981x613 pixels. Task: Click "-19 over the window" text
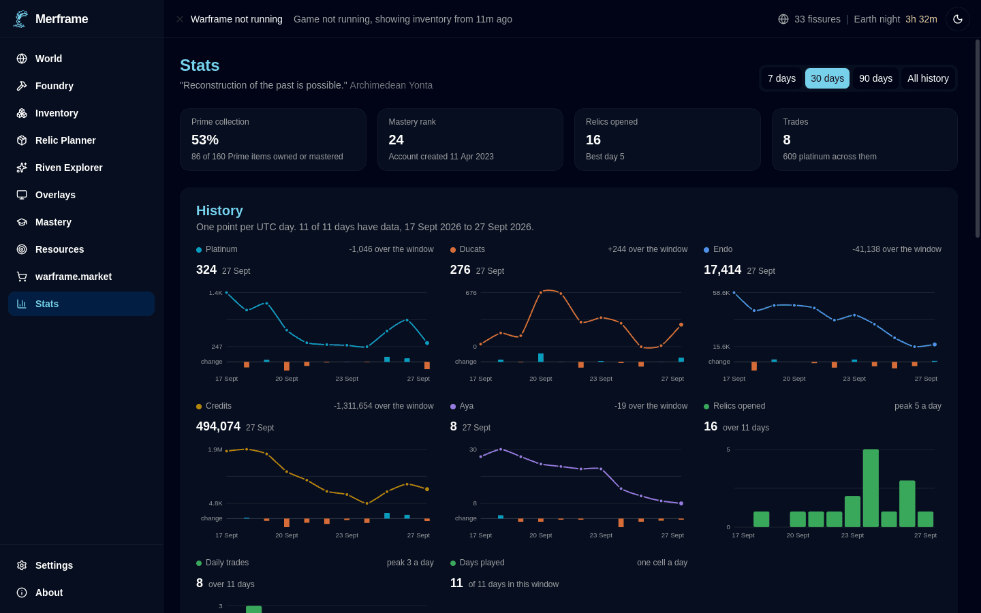[651, 406]
